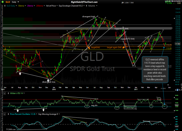Viewport: 182px width, 131px height.
Task: Click the 'divergent high' label near the July 2016 peak
Action: point(89,16)
